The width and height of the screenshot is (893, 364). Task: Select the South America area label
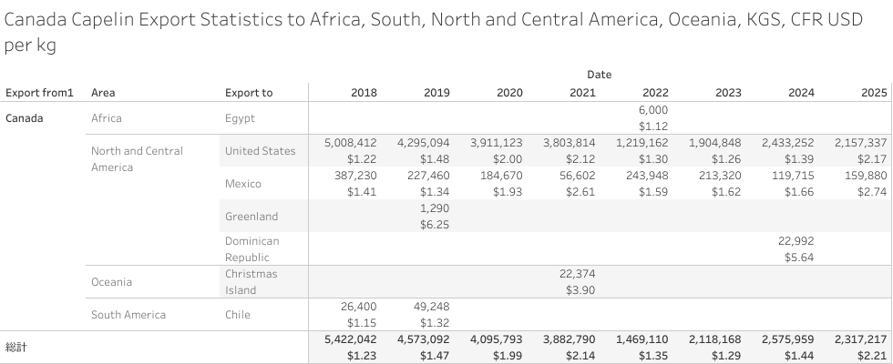tap(128, 315)
